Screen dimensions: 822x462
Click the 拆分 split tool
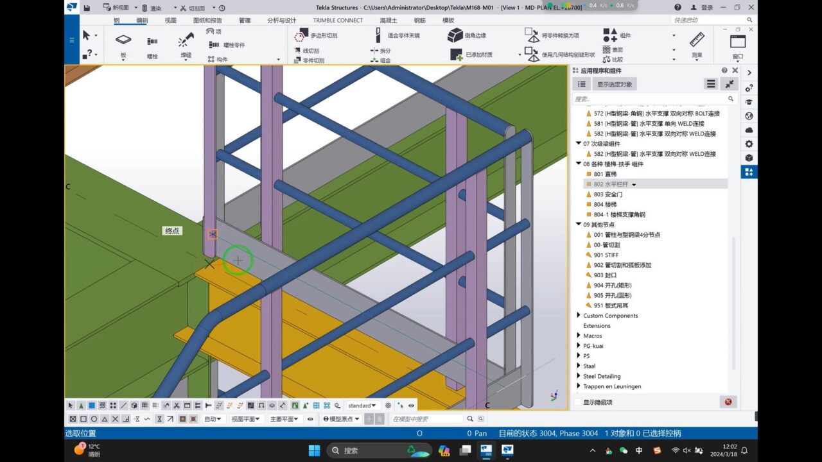(x=380, y=51)
